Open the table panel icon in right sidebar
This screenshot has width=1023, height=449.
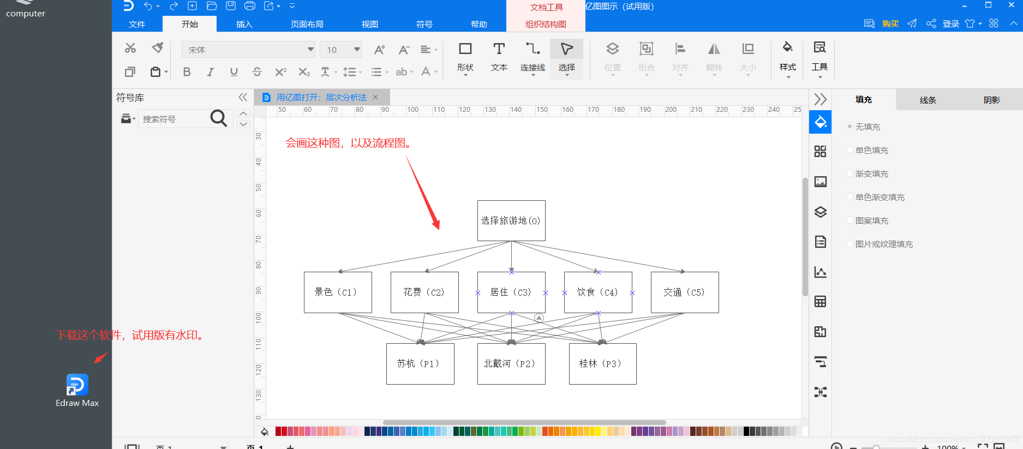click(x=820, y=302)
